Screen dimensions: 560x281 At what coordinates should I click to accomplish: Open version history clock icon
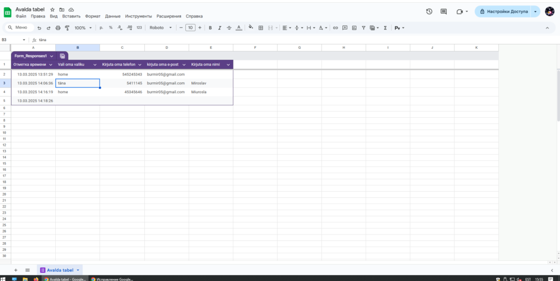(x=429, y=12)
